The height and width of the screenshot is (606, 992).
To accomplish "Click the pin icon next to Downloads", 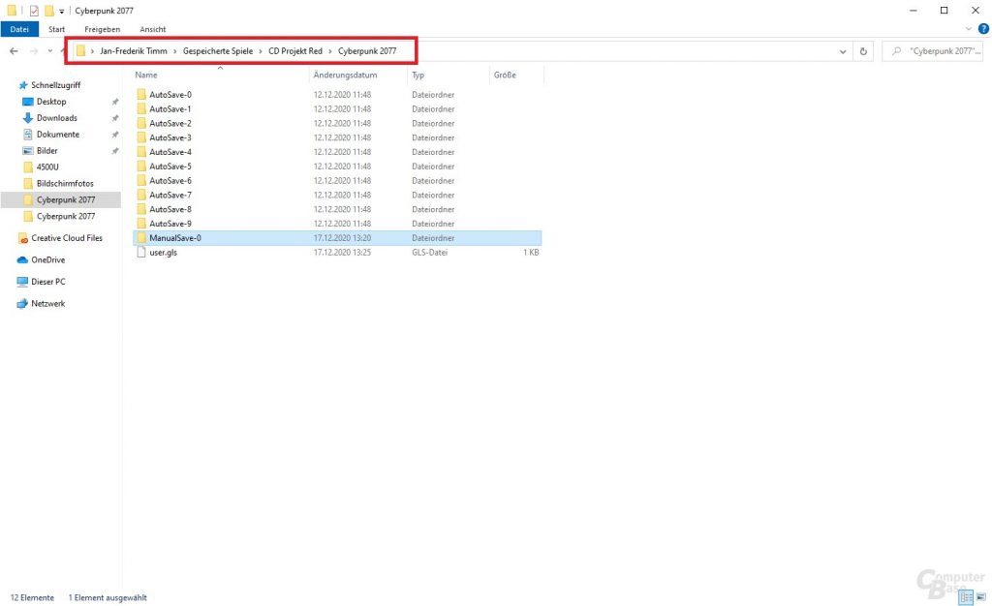I will [x=115, y=118].
